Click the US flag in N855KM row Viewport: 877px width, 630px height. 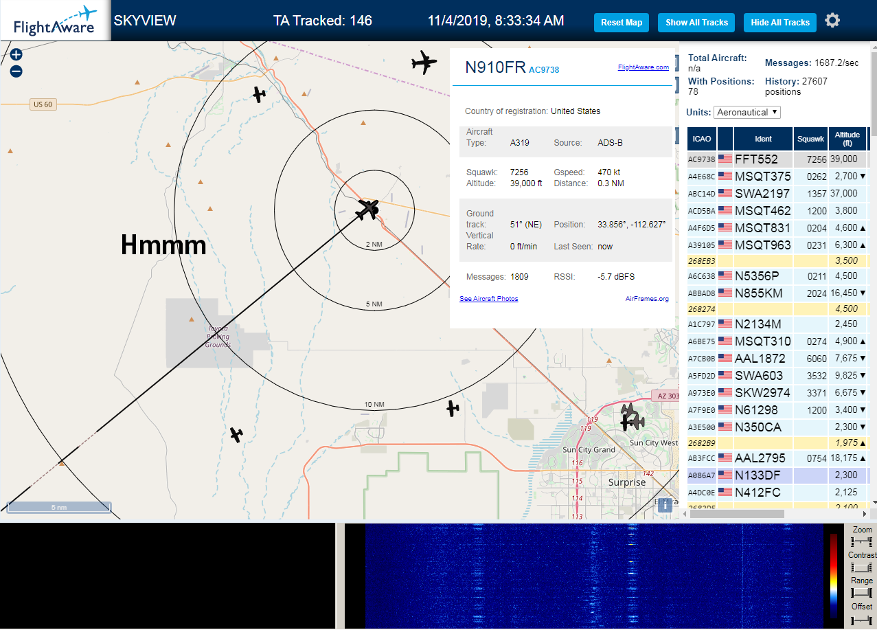[725, 293]
